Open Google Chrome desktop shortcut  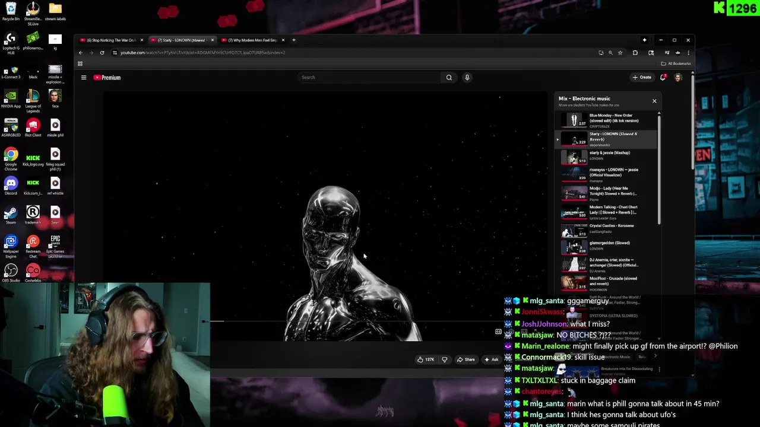(x=11, y=159)
